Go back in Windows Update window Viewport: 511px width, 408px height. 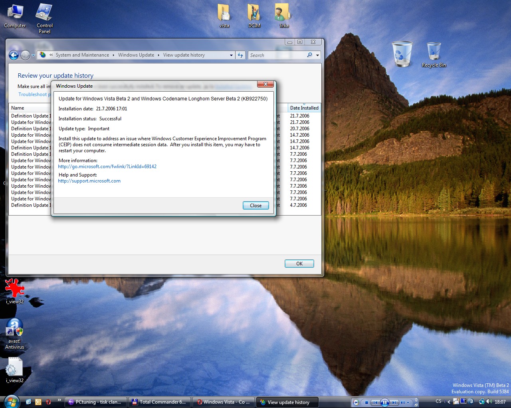pos(14,55)
